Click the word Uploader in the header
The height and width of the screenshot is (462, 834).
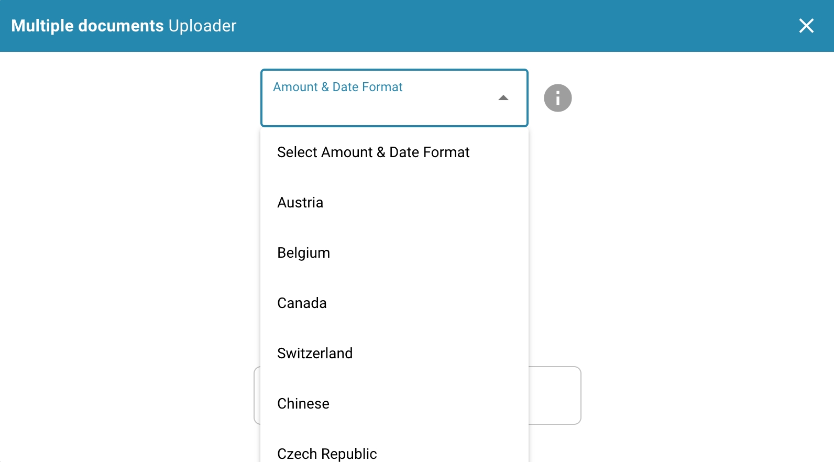(202, 26)
